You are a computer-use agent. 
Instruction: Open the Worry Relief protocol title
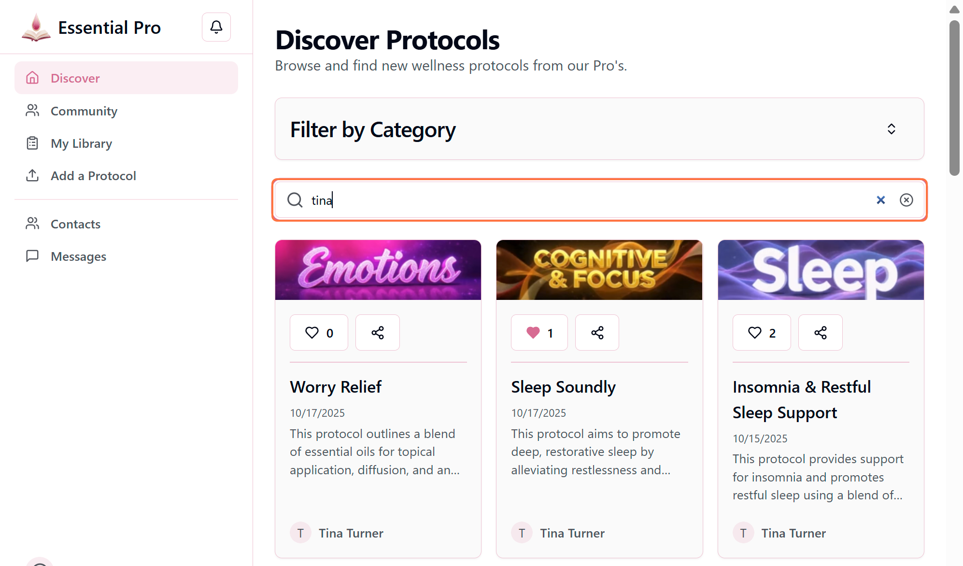(x=336, y=387)
